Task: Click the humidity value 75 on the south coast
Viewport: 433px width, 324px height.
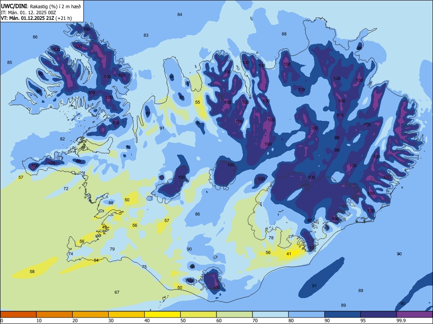Action: coord(144,267)
